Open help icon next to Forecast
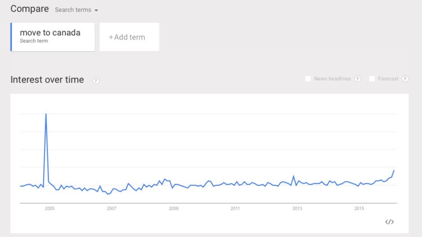The height and width of the screenshot is (237, 422). [405, 79]
